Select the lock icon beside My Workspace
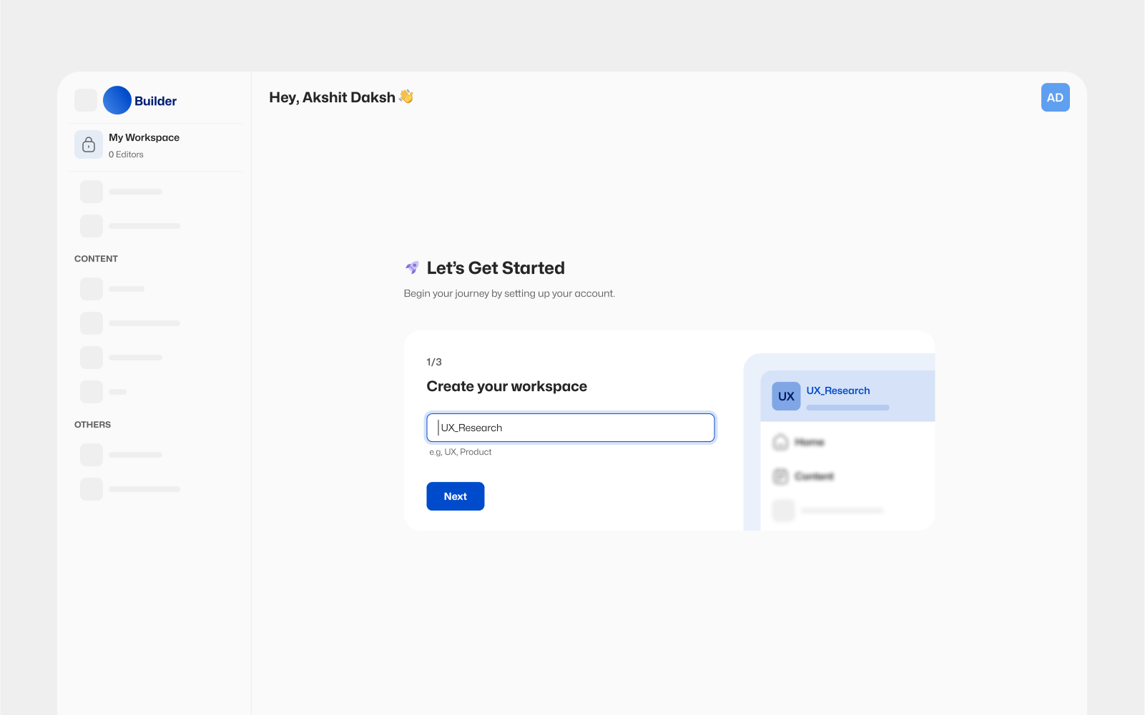Screen dimensions: 1145x715 88,144
